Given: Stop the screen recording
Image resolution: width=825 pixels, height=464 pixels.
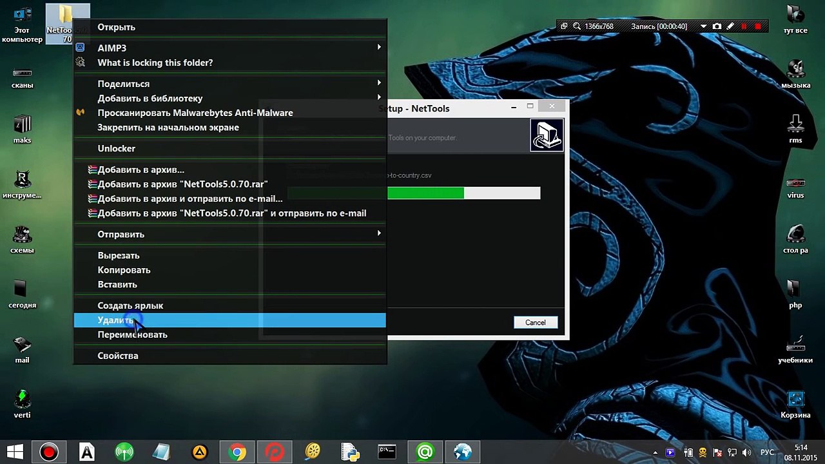Looking at the screenshot, I should point(758,26).
